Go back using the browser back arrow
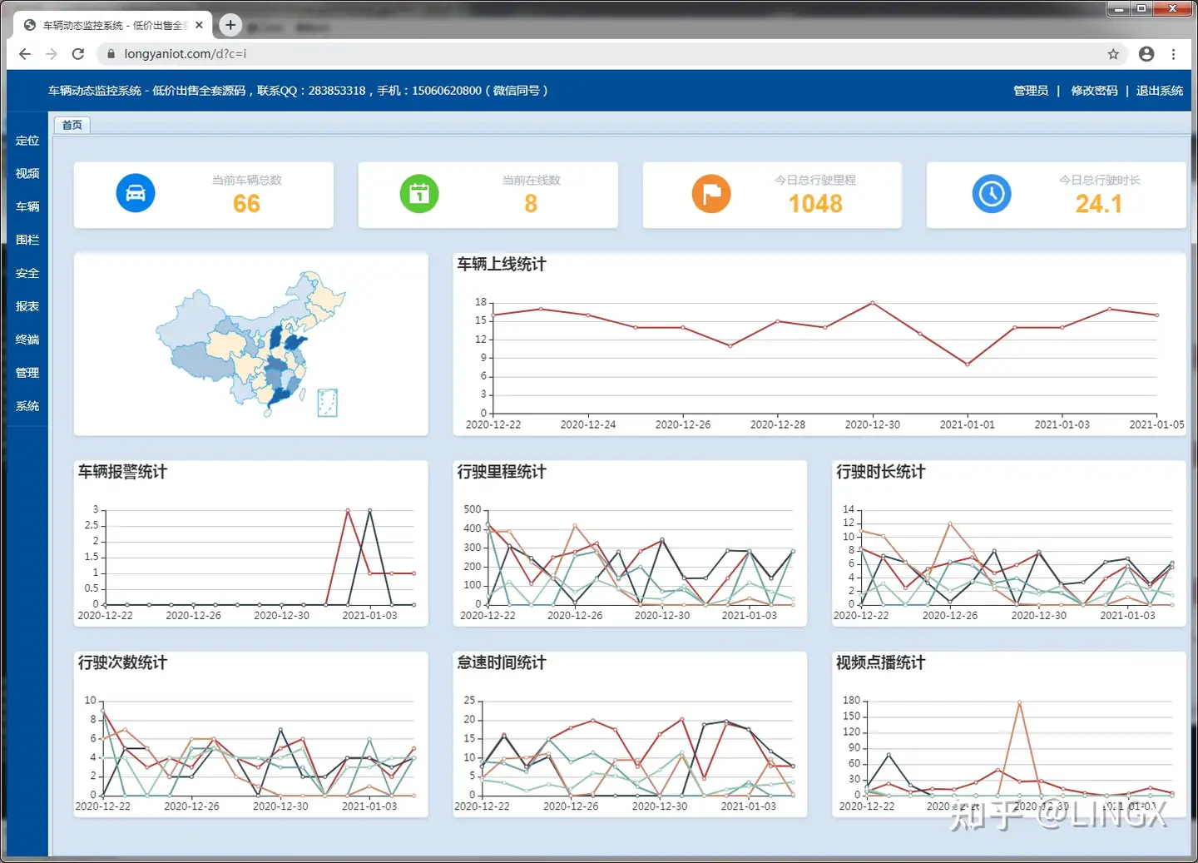This screenshot has height=863, width=1198. pyautogui.click(x=25, y=54)
